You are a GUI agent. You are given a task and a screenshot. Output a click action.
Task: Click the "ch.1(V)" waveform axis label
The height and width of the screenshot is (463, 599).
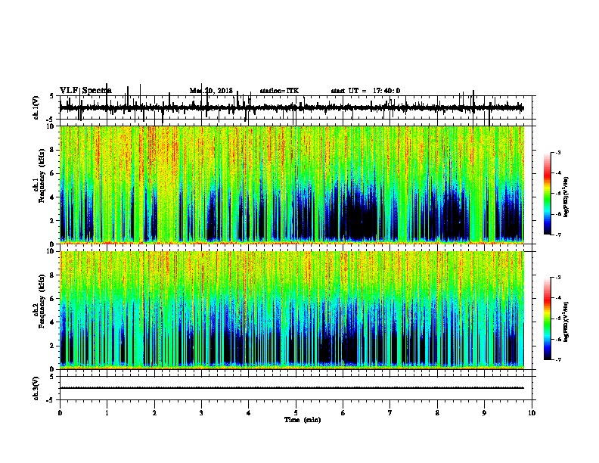tap(36, 107)
